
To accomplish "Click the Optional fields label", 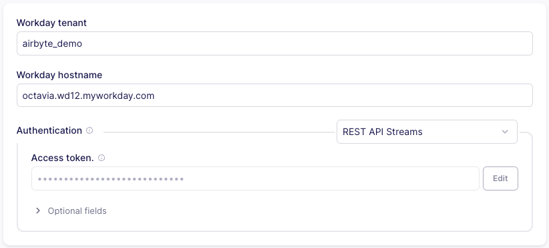I will click(77, 211).
